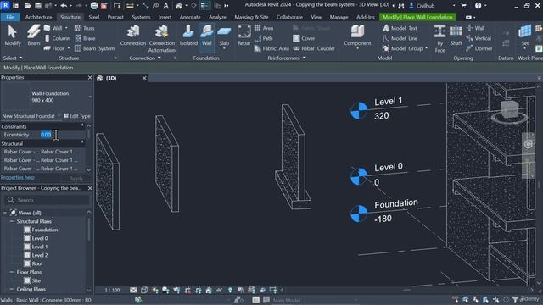
Task: Start the Beam System tool
Action: [x=94, y=48]
